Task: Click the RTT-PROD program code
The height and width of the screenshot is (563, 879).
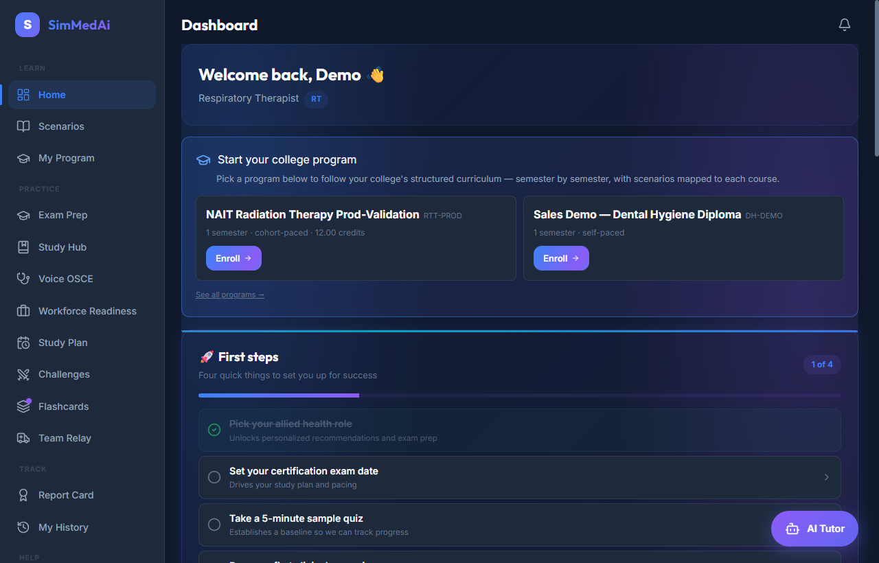Action: 443,216
